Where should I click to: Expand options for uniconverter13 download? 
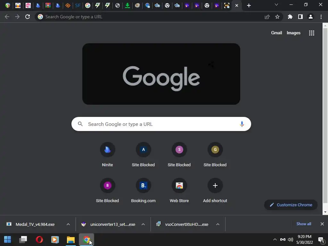tap(143, 224)
